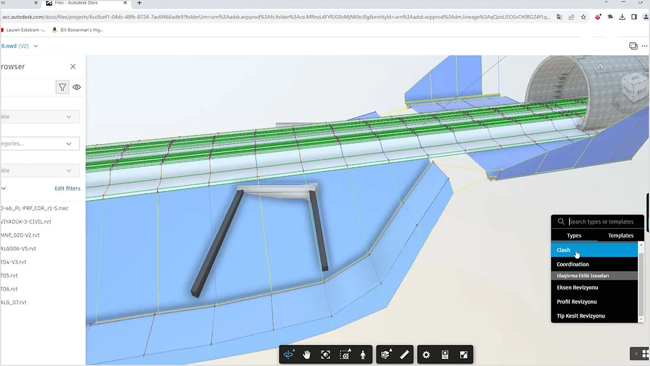This screenshot has width=650, height=366.
Task: Open the 0.nwd version V2 dropdown
Action: pos(35,46)
